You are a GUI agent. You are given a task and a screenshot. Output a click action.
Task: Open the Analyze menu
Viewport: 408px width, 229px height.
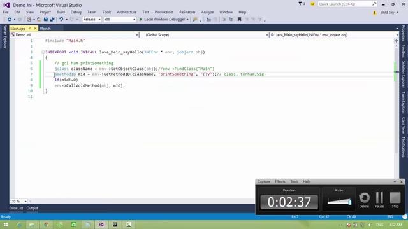click(207, 12)
